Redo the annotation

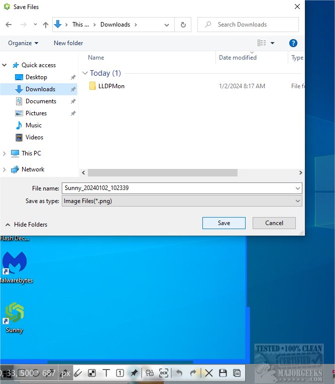coord(193,373)
